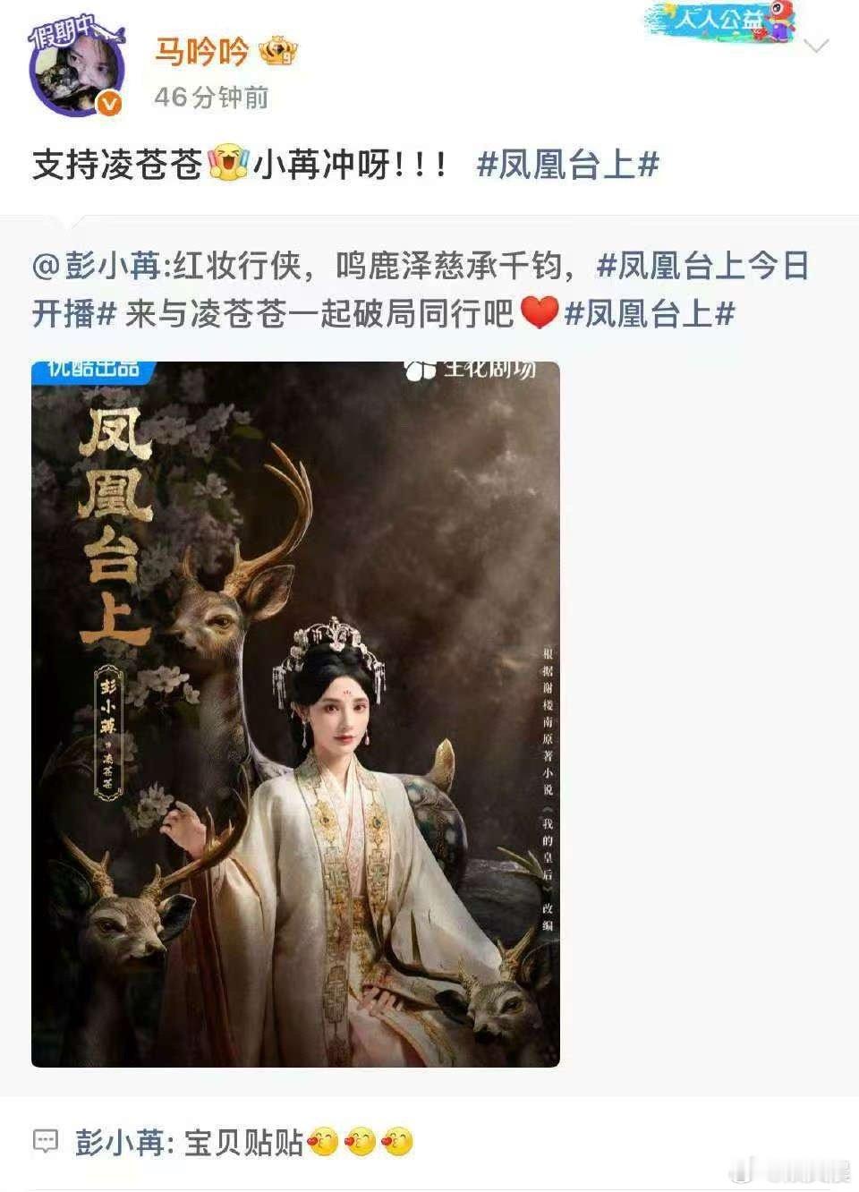Tap the red heart emoji in repost
Image resolution: width=859 pixels, height=1192 pixels.
pyautogui.click(x=539, y=313)
